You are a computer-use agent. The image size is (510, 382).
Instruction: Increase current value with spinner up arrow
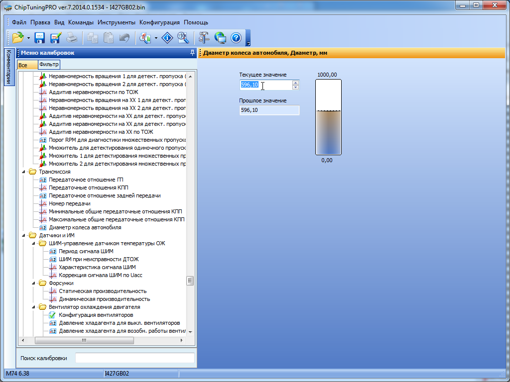295,83
